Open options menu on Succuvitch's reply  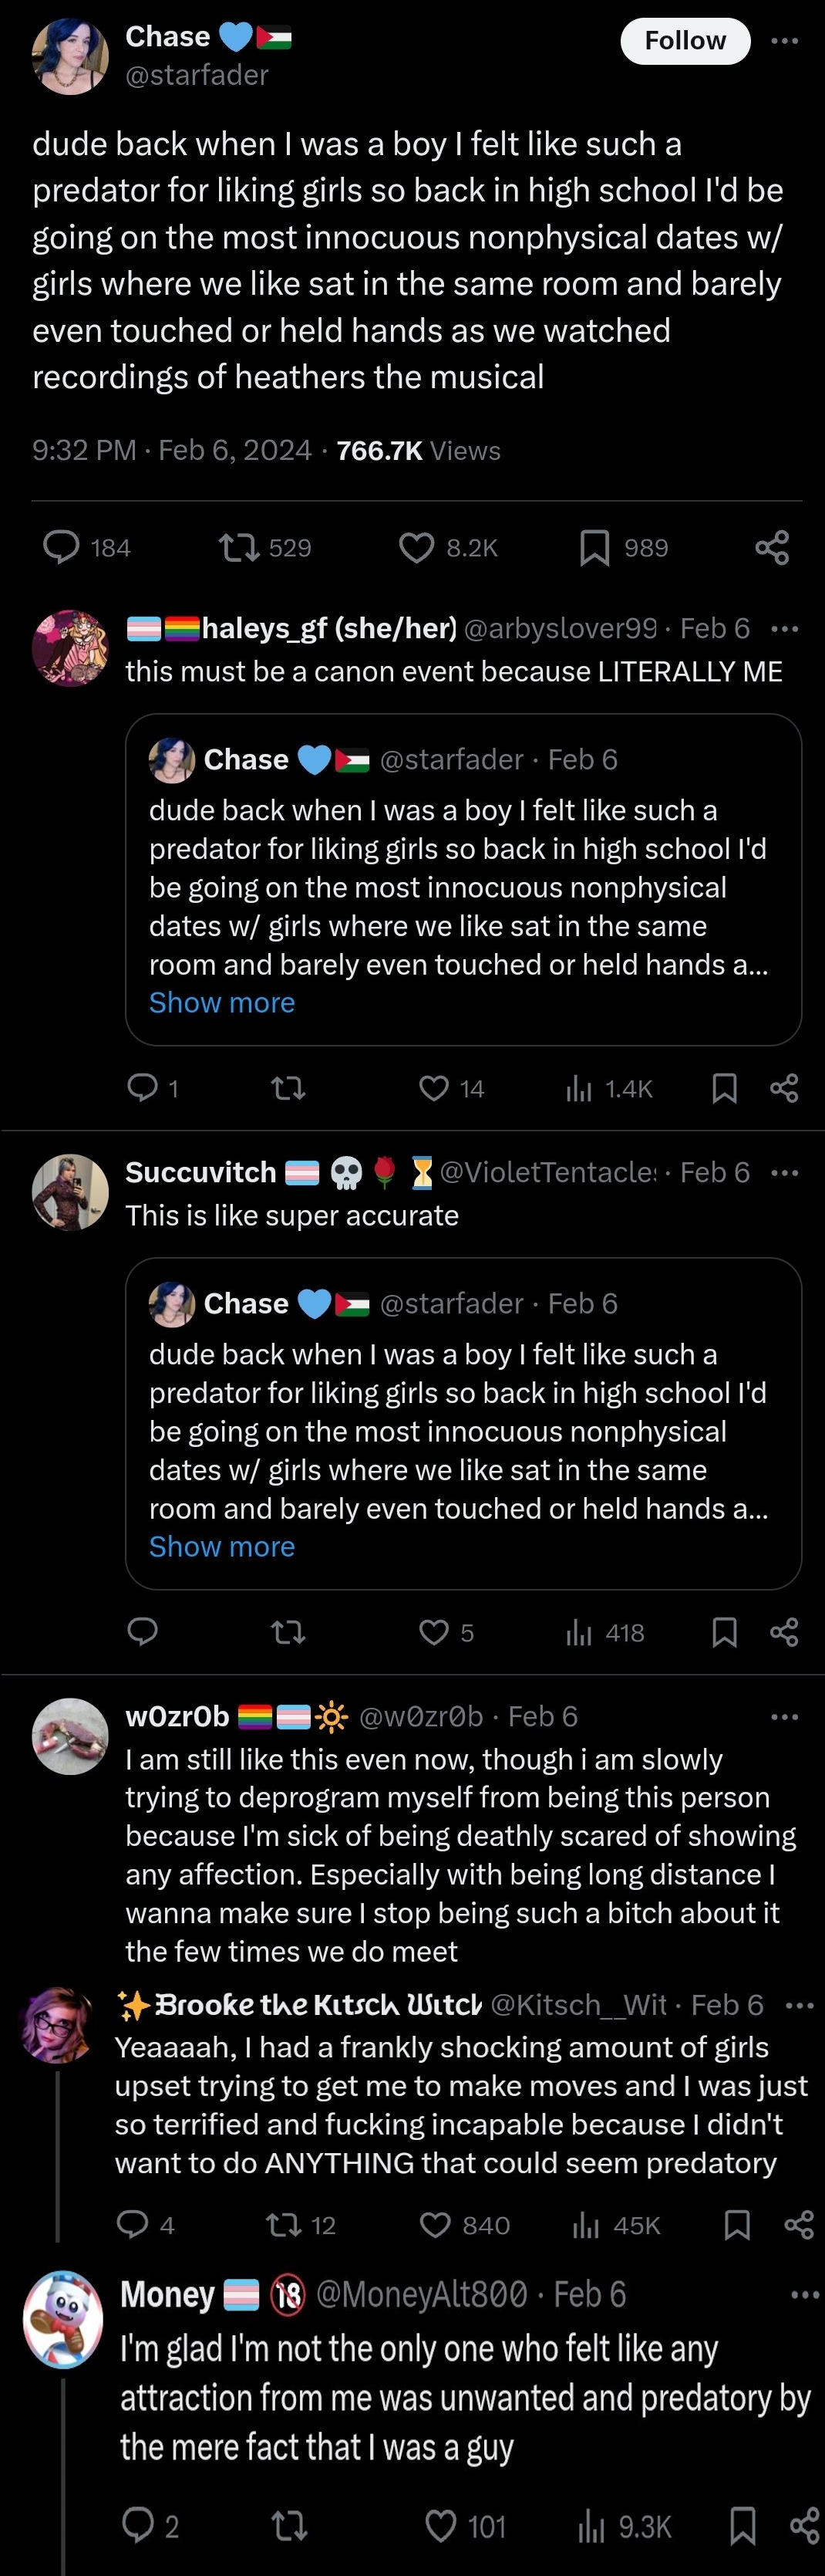[785, 1172]
